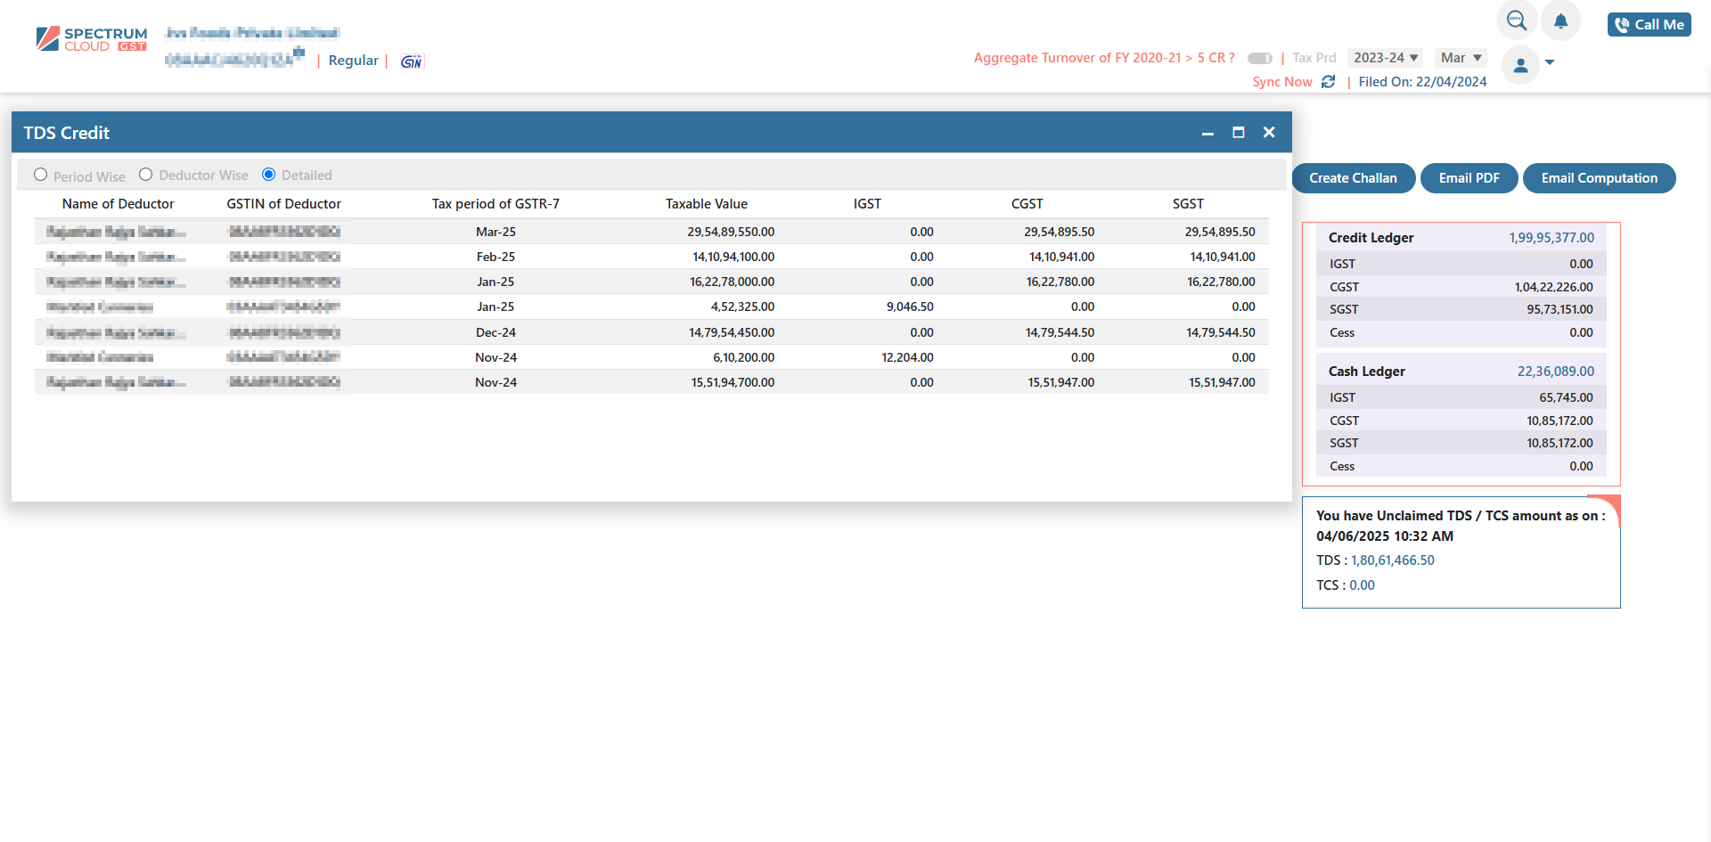
Task: Select the Mar-25 TDS credit row
Action: (x=624, y=232)
